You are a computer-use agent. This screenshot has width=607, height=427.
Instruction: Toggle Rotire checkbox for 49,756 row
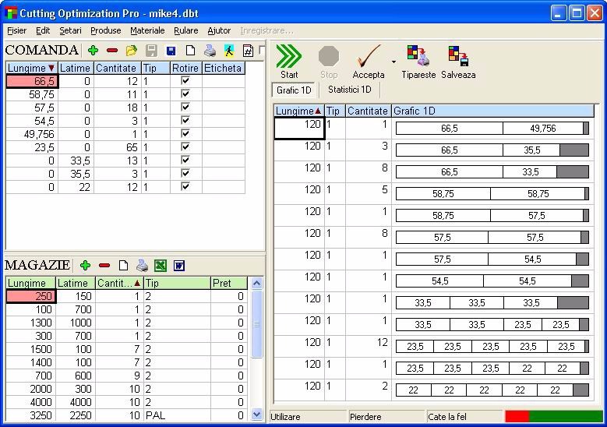(x=185, y=133)
